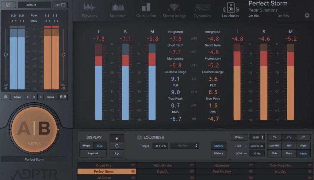The image size is (314, 180).
Task: Open the settings gear in top right
Action: 307,15
